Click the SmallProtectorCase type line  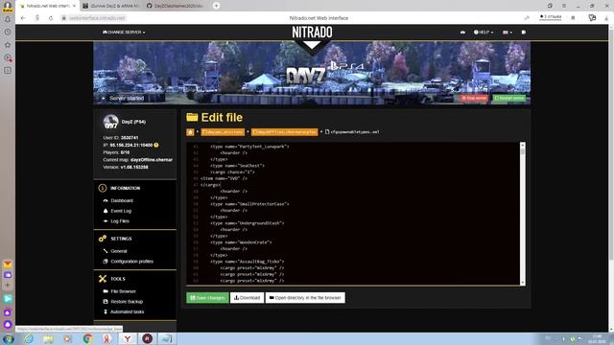pos(249,204)
